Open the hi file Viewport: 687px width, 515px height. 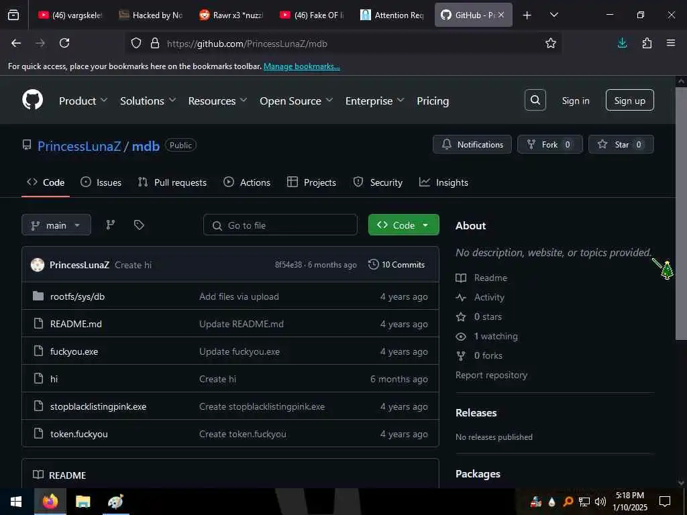pos(54,379)
